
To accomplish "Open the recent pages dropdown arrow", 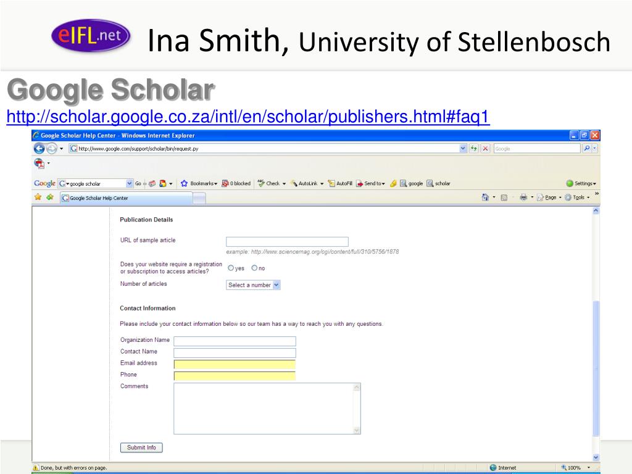I will coord(61,149).
